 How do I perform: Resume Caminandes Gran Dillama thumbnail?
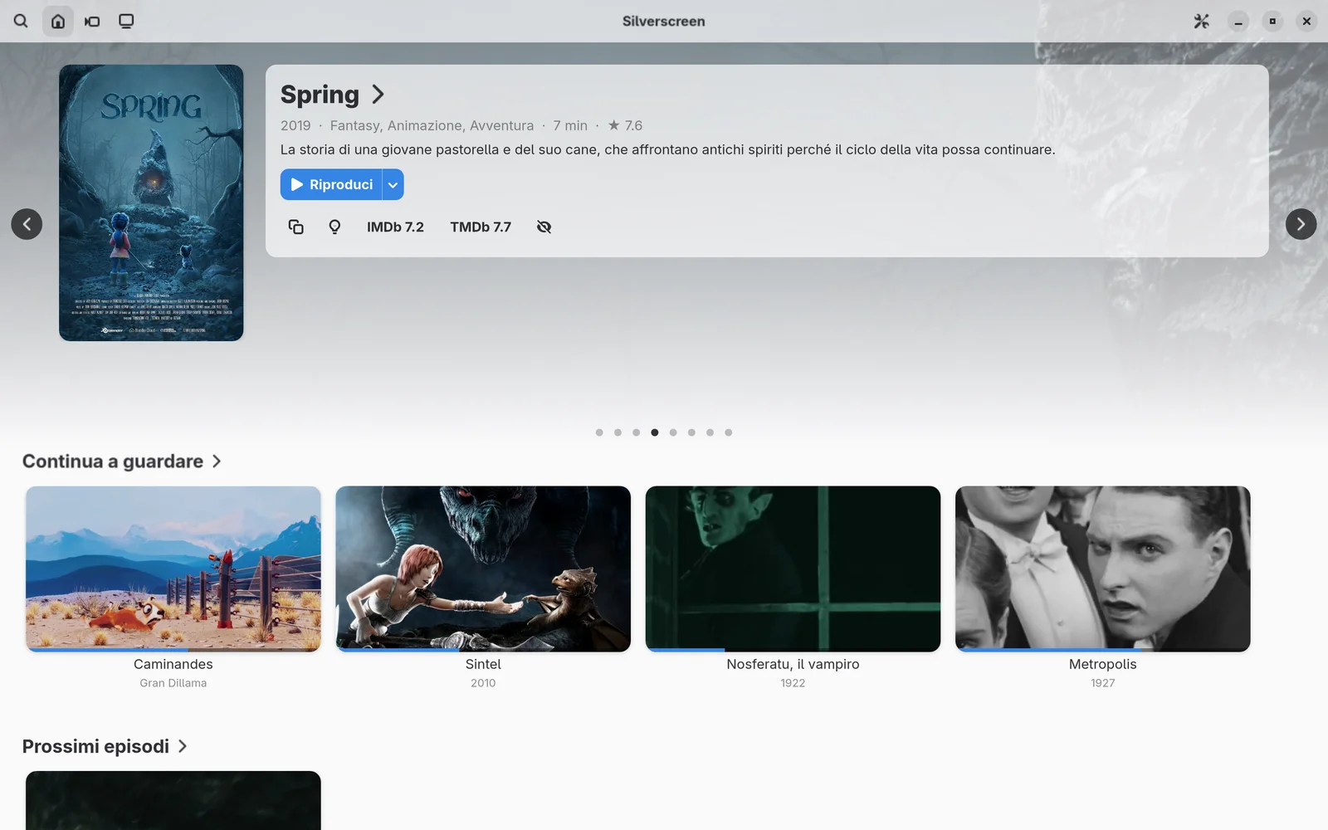173,569
